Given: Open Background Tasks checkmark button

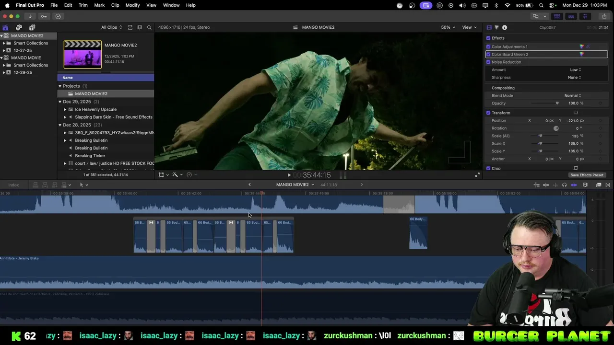Looking at the screenshot, I should 58,16.
